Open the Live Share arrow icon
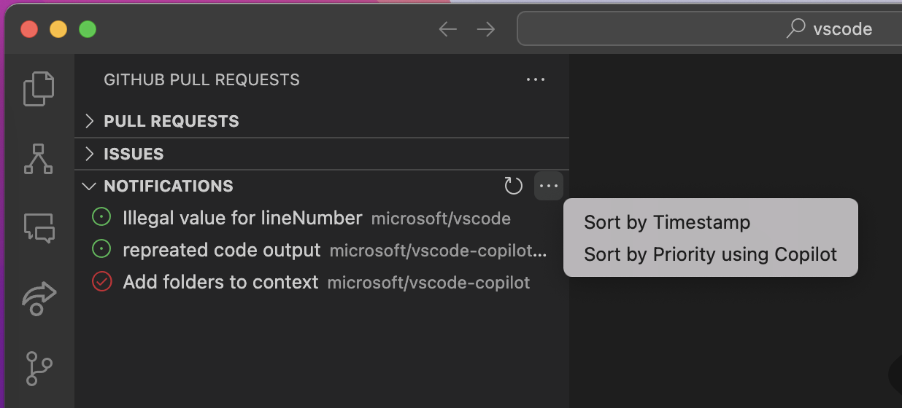902x408 pixels. 39,297
